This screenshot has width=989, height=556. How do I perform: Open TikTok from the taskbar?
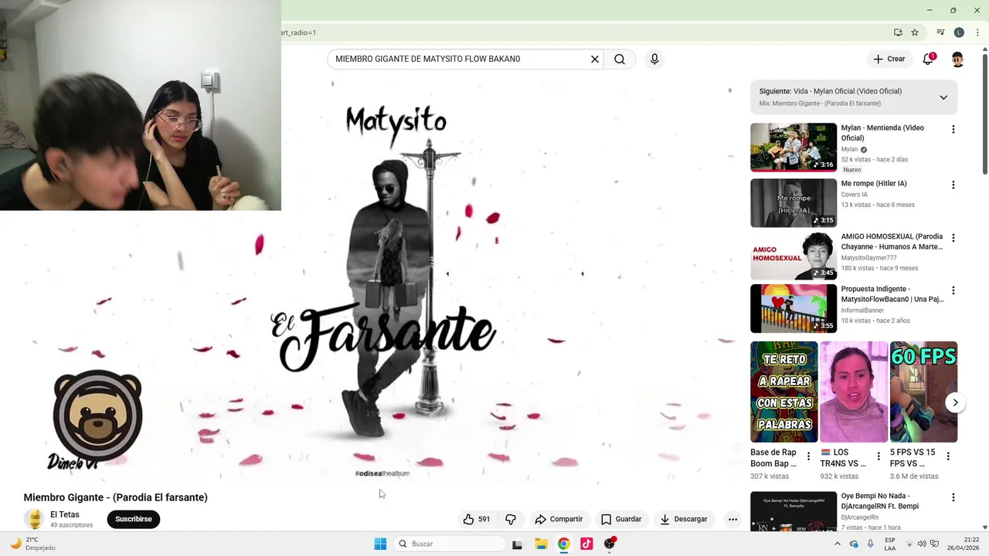tap(586, 544)
